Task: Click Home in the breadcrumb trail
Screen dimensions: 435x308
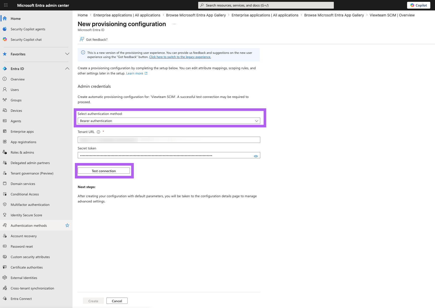Action: [x=83, y=15]
